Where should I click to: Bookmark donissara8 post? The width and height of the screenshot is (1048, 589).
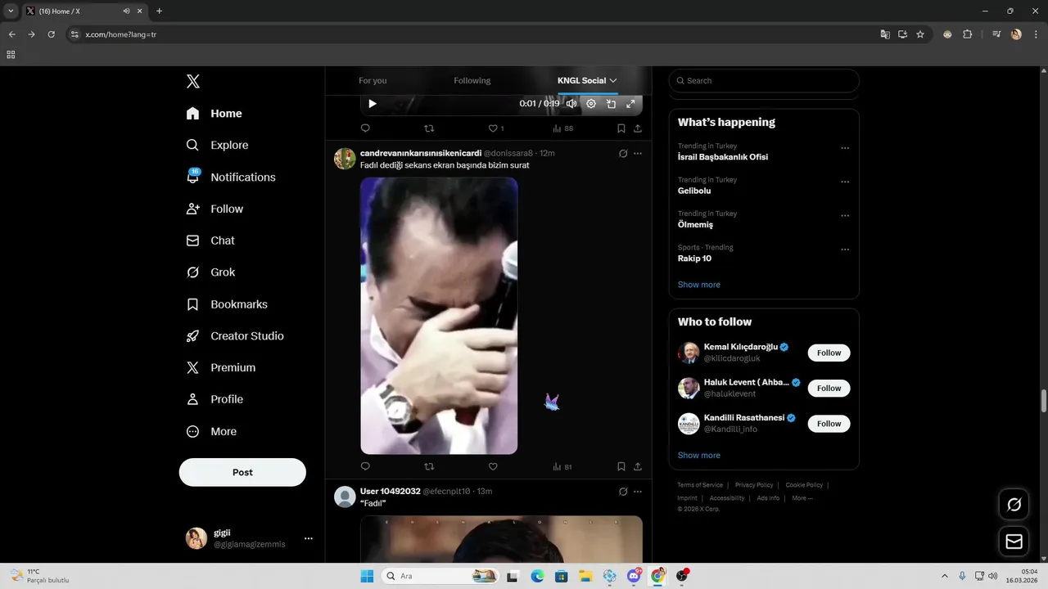[x=621, y=466]
